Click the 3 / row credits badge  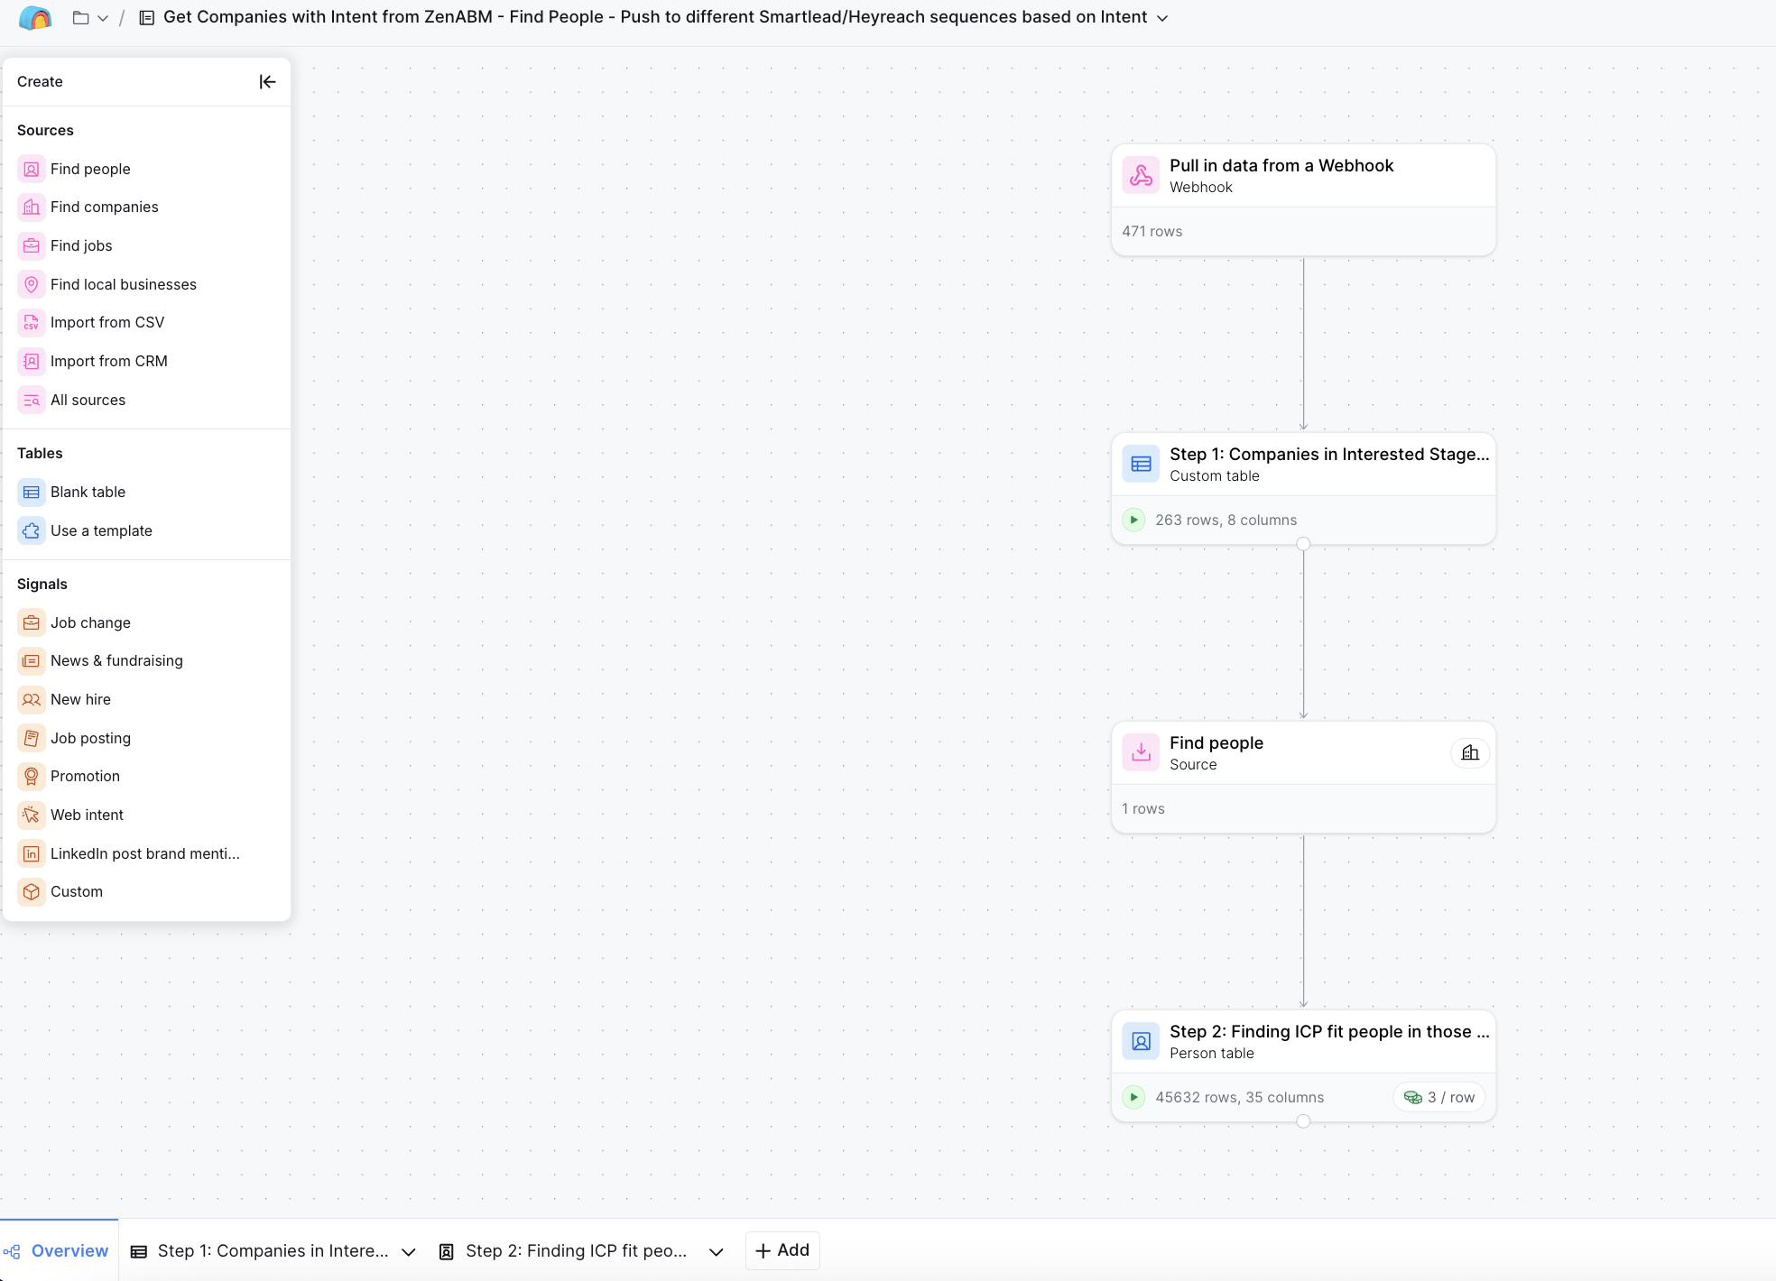[x=1439, y=1098]
